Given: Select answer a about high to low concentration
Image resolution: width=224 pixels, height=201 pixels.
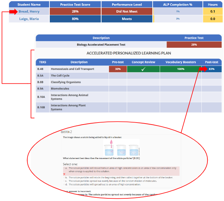Looking at the screenshot, I should [65, 168].
